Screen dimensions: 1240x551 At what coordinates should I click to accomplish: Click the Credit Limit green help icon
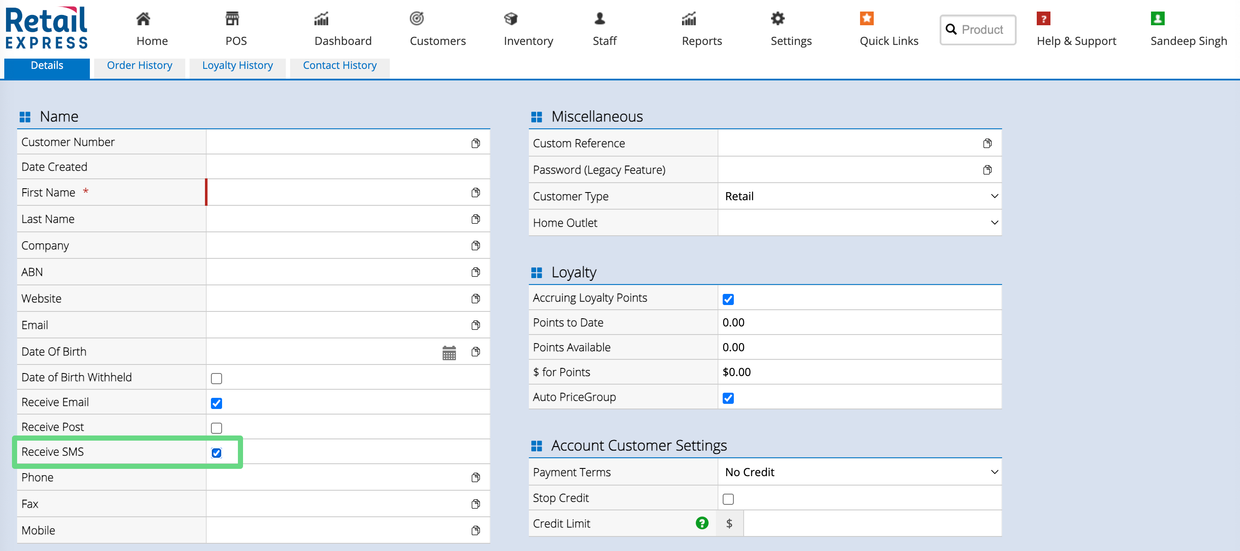[701, 523]
